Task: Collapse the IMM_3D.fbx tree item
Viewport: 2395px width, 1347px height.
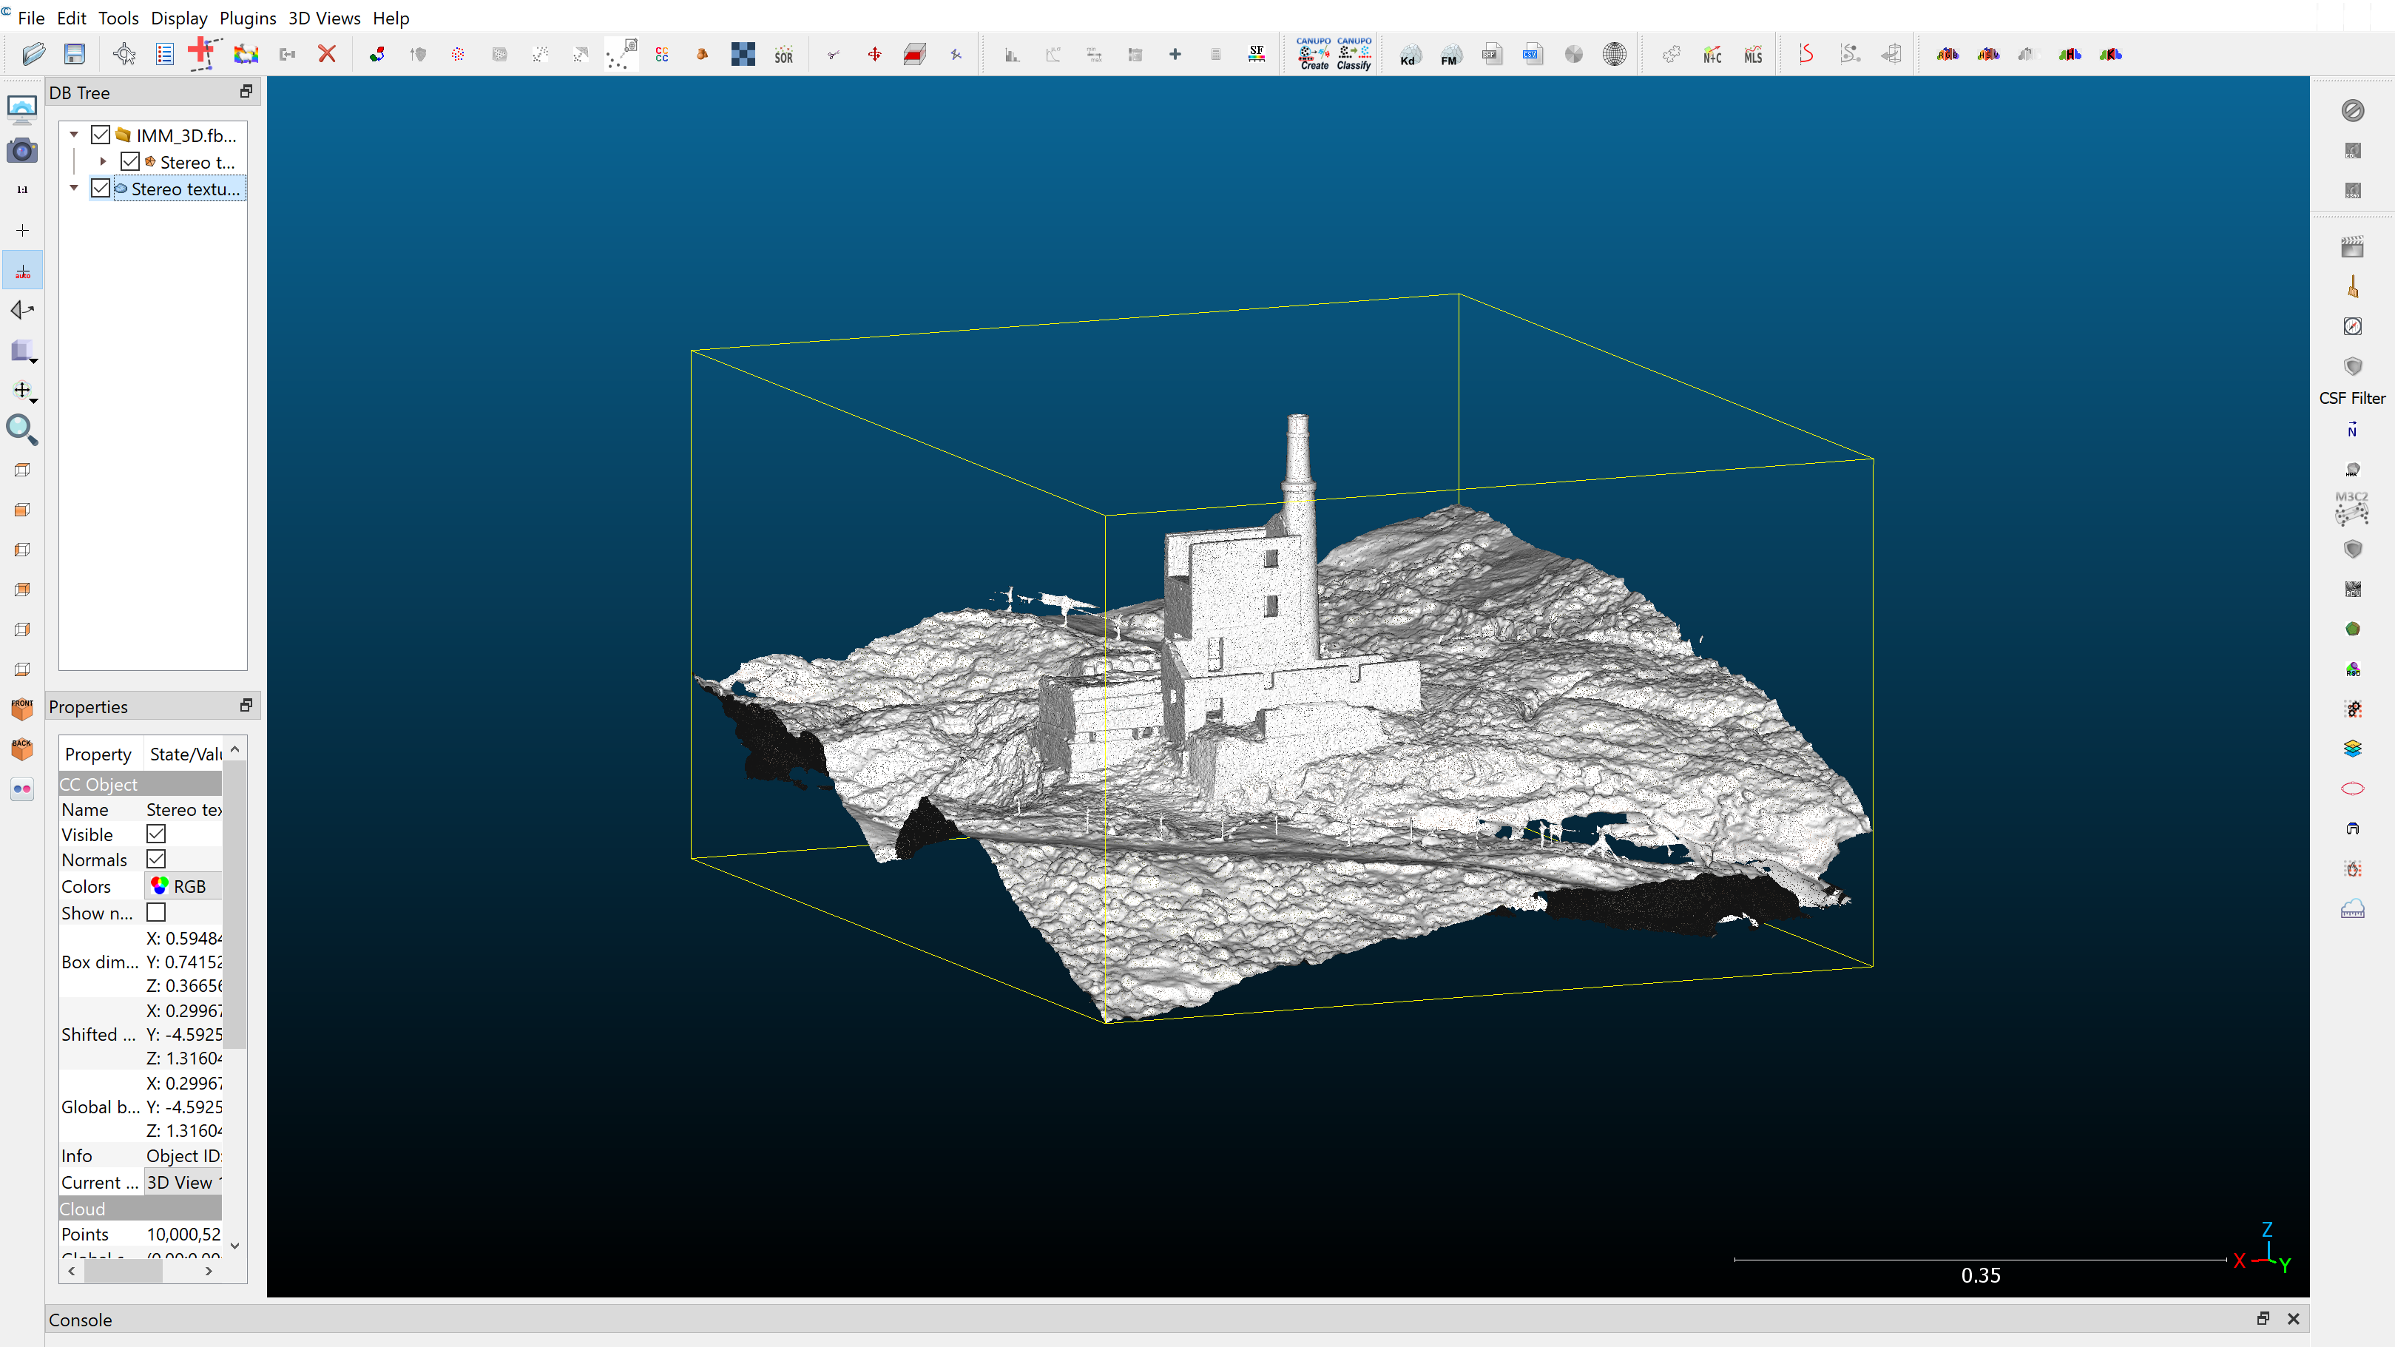Action: tap(75, 133)
